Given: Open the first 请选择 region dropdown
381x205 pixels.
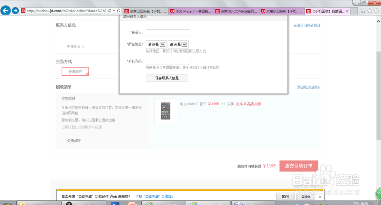Looking at the screenshot, I should (x=156, y=44).
